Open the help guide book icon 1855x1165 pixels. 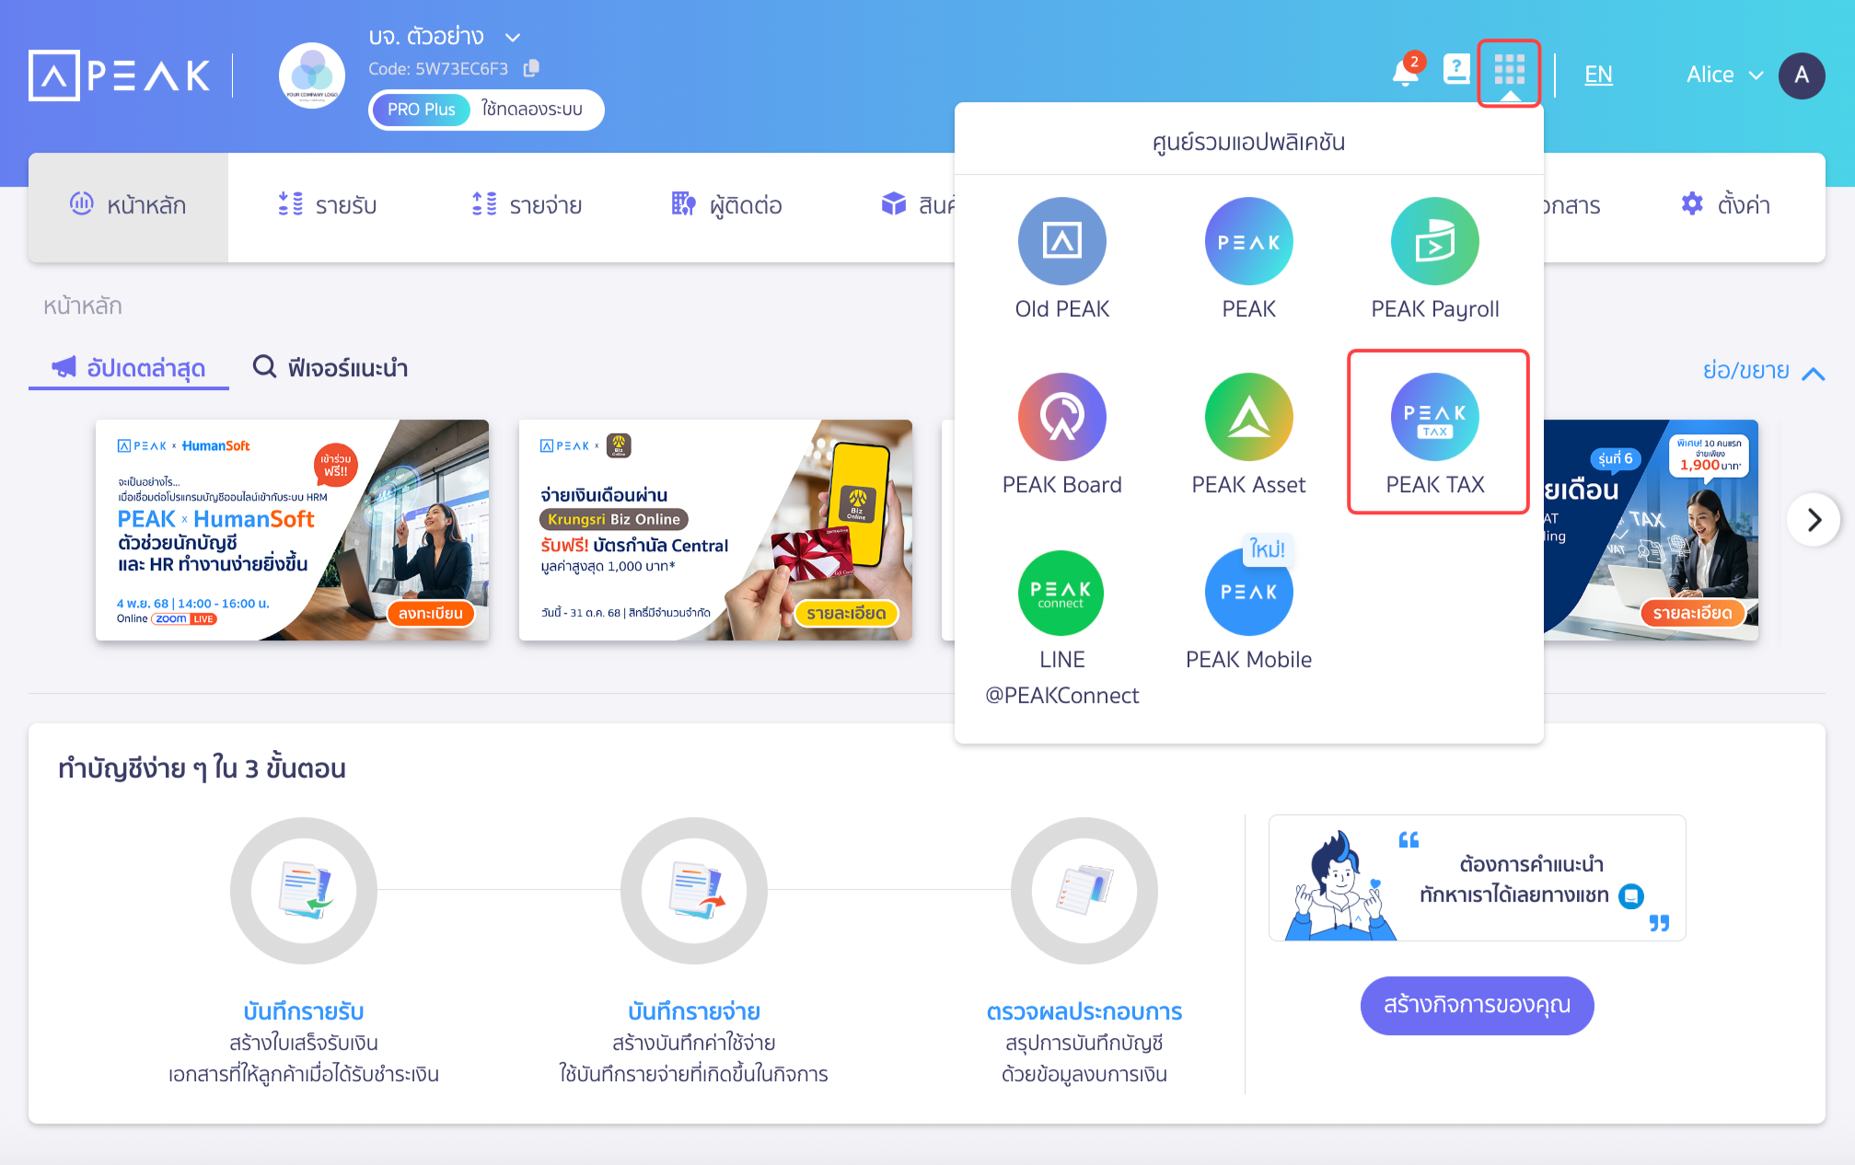(x=1456, y=70)
